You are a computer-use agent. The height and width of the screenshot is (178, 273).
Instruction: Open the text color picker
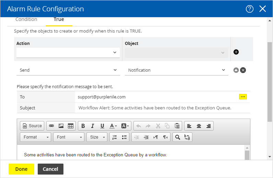click(x=113, y=126)
